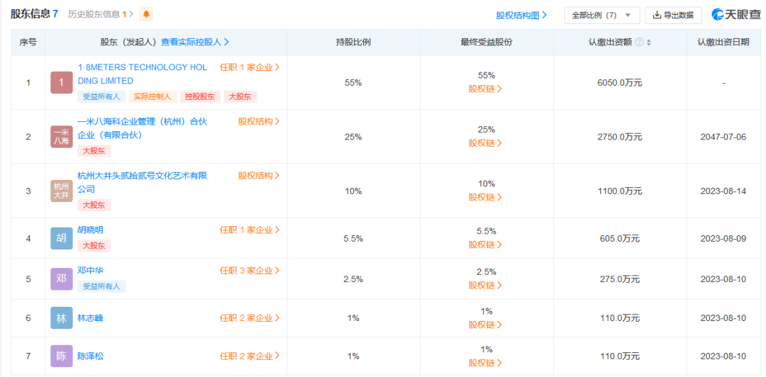Sort by 认缴出资额 using sort arrows
766x377 pixels.
(648, 43)
